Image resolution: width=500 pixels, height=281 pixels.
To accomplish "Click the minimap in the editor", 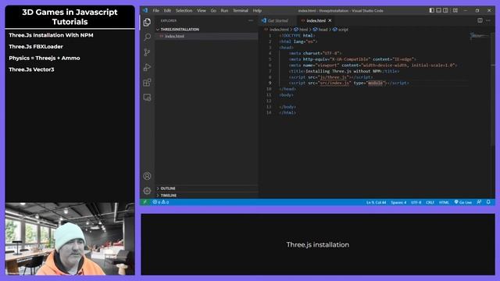I will [x=480, y=36].
